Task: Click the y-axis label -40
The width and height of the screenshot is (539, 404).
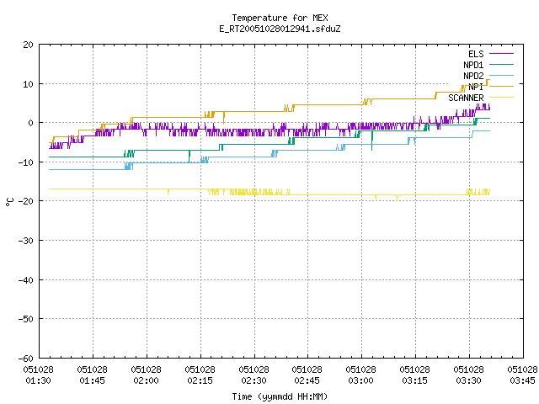Action: pos(26,280)
